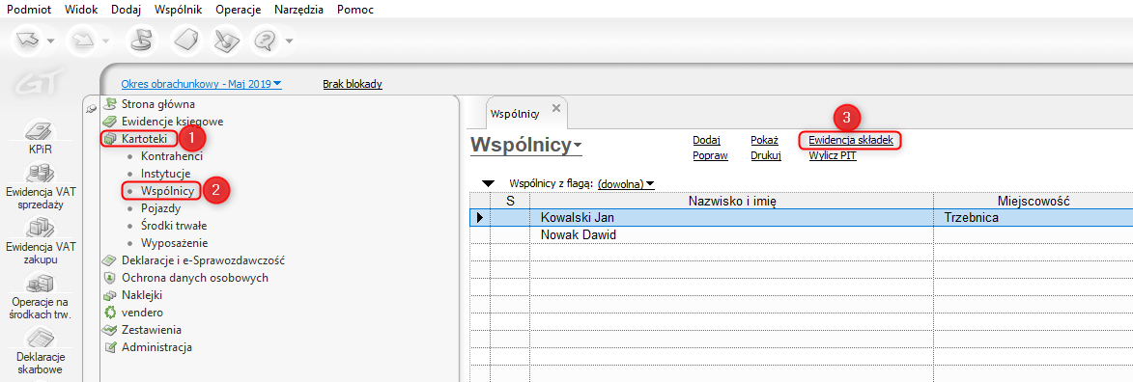The width and height of the screenshot is (1133, 382).
Task: Open the Wspólnik menu
Action: click(x=178, y=10)
